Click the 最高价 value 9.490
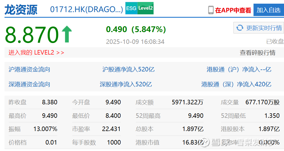Image resolution: width=284 pixels, height=151 pixels. click(x=50, y=116)
